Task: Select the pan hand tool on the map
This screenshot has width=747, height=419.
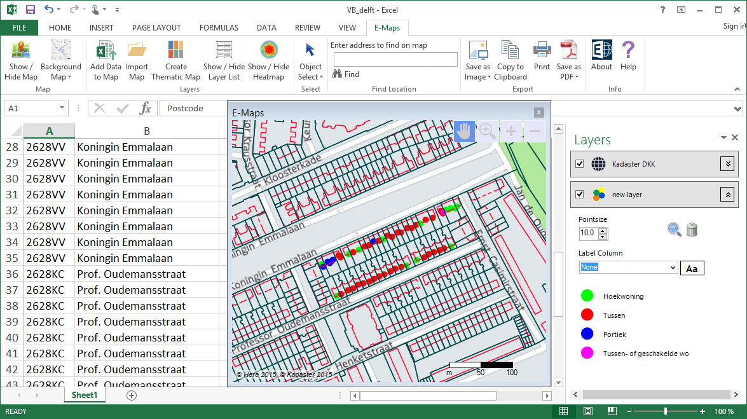Action: (x=464, y=130)
